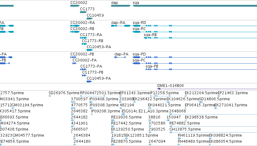Select the dap-RA transcript

[x=121, y=26]
